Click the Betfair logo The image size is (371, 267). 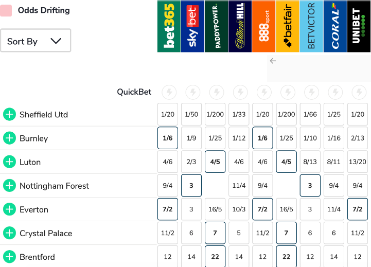tap(287, 26)
